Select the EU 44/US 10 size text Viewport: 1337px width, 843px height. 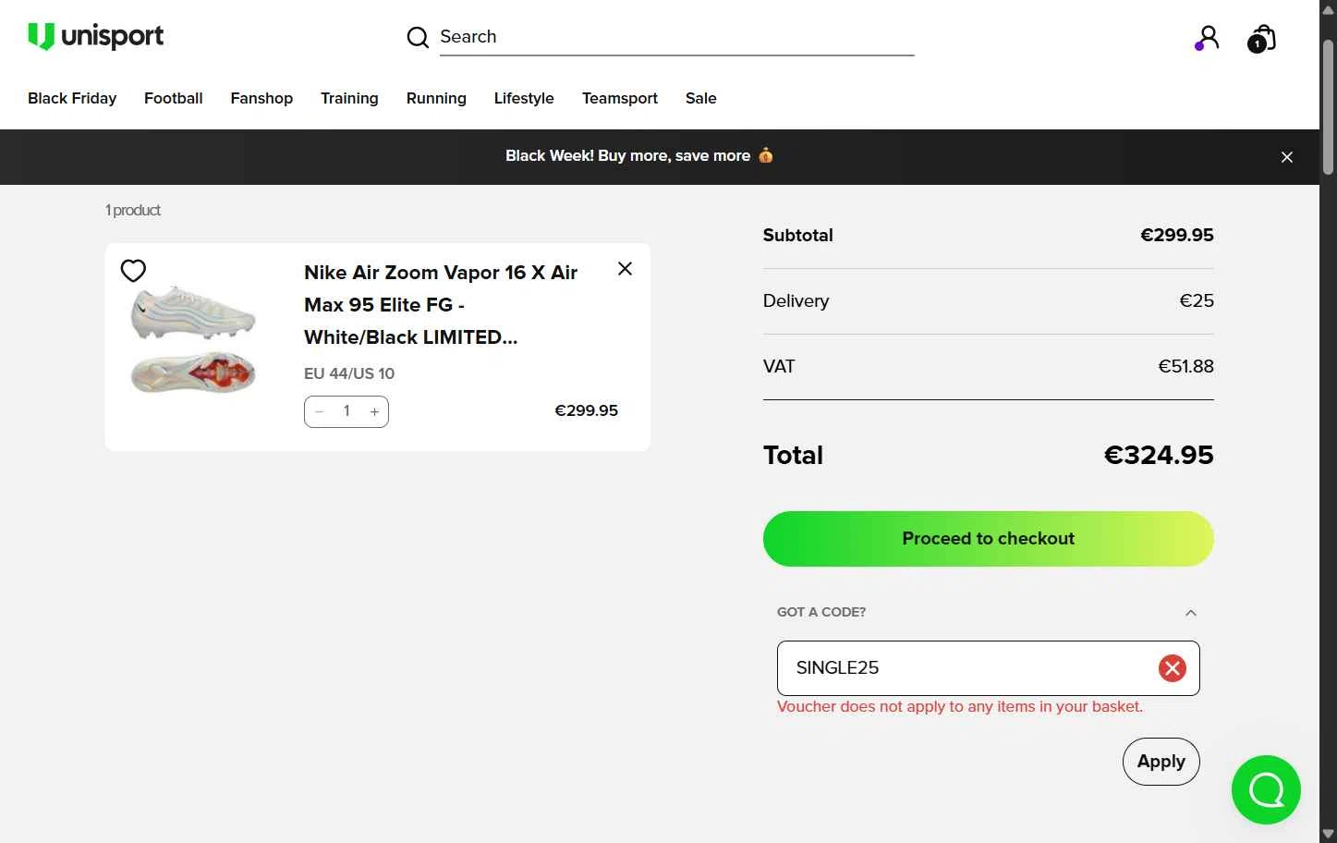pos(349,373)
